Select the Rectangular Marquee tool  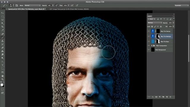coord(2,17)
